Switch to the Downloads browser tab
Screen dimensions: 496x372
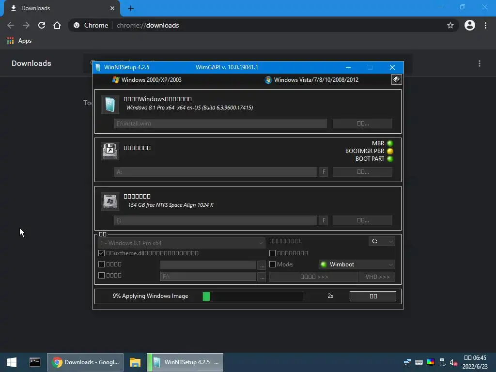pos(62,8)
